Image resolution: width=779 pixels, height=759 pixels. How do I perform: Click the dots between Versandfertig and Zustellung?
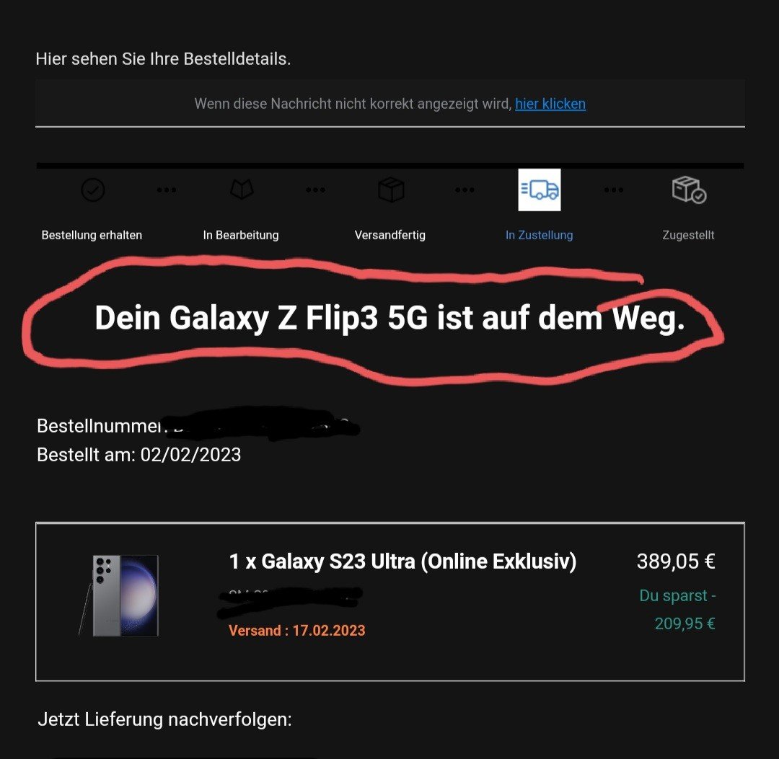[x=465, y=190]
